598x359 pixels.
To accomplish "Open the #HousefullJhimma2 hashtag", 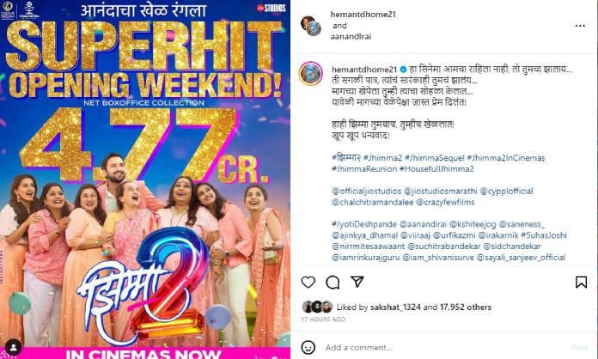I will (436, 169).
